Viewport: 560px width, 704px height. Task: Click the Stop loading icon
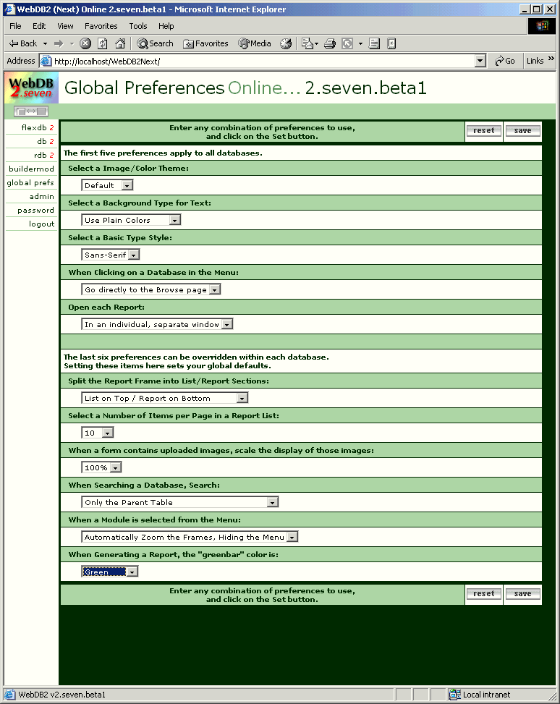coord(85,43)
